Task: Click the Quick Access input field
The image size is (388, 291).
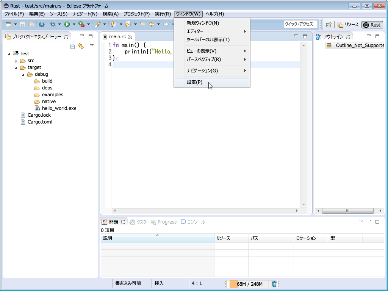Action: [300, 24]
